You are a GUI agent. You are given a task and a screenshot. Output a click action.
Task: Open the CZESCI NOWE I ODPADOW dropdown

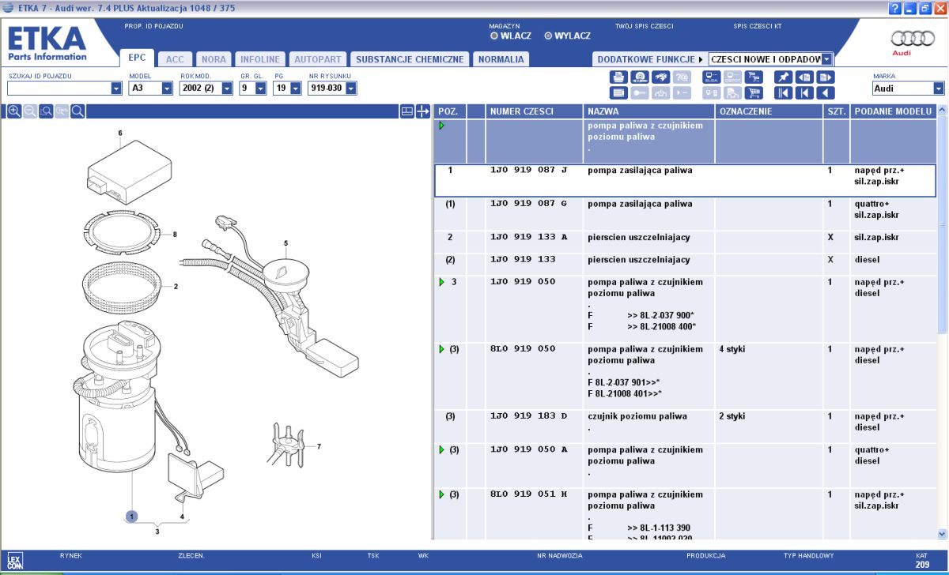tap(827, 59)
